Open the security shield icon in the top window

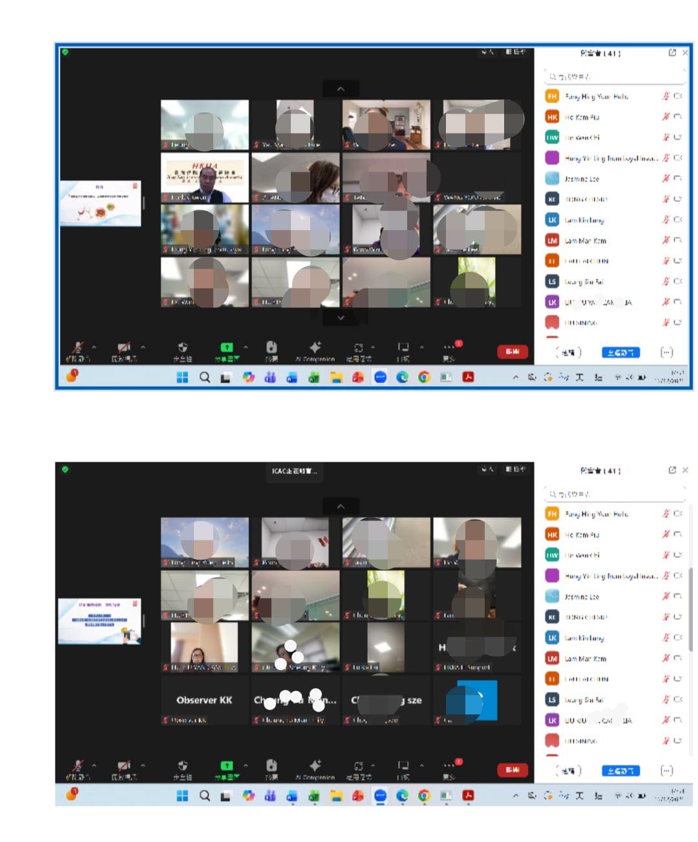(183, 349)
